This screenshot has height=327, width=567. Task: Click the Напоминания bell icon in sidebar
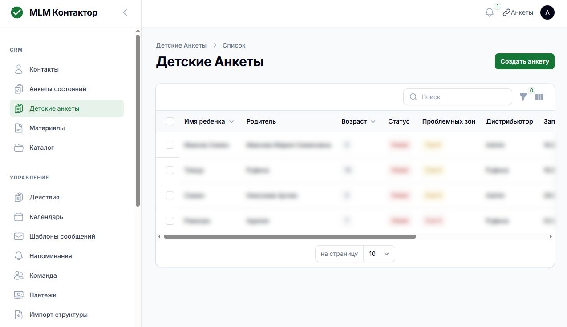click(18, 256)
